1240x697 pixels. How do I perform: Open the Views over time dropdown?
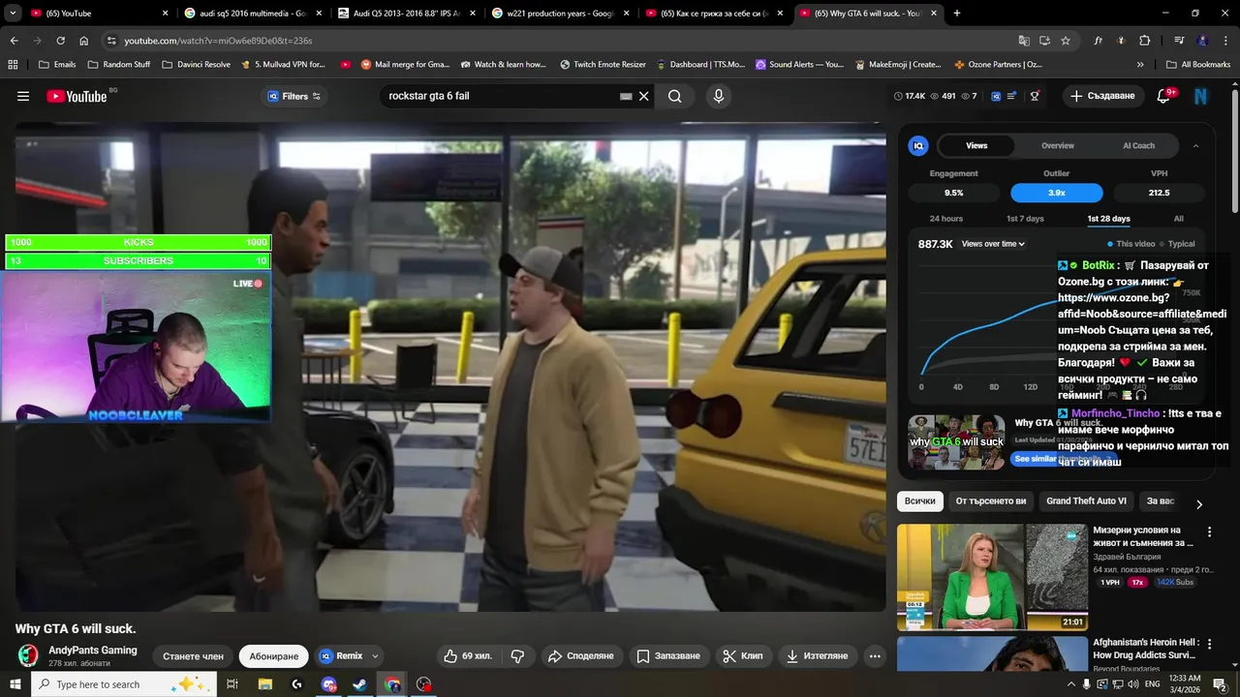(993, 244)
